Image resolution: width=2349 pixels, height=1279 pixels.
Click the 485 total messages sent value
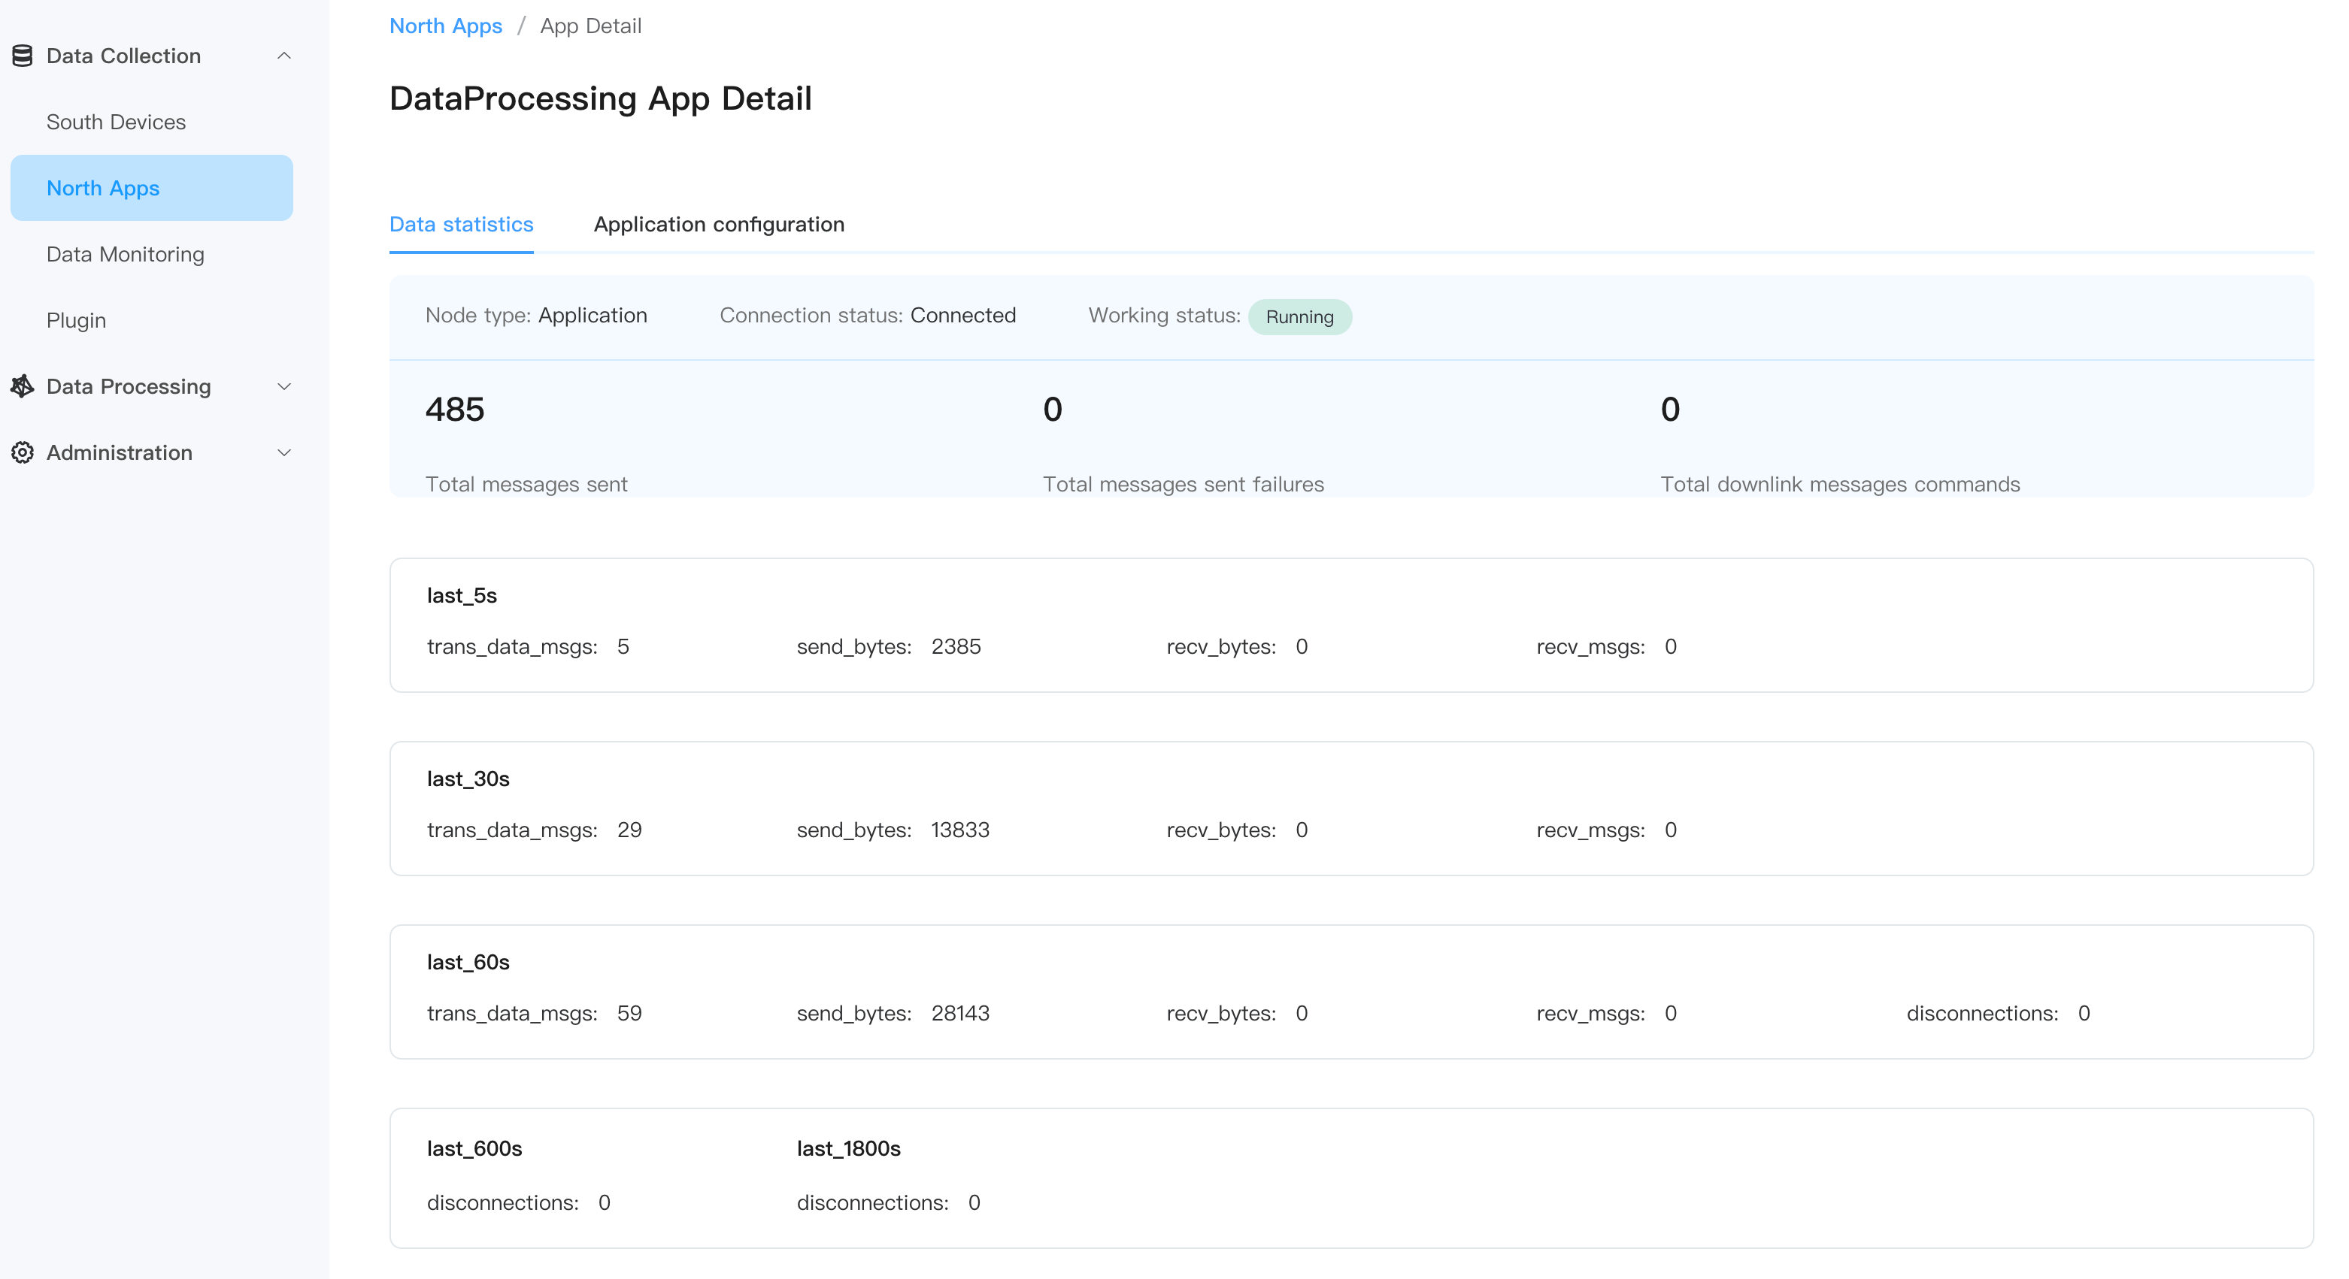[x=454, y=410]
